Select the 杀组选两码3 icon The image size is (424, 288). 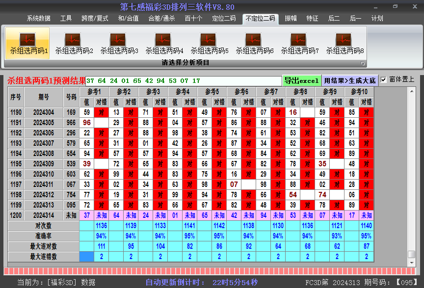118,43
